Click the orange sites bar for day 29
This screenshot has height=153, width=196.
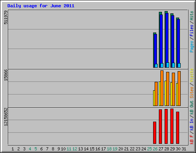point(173,89)
